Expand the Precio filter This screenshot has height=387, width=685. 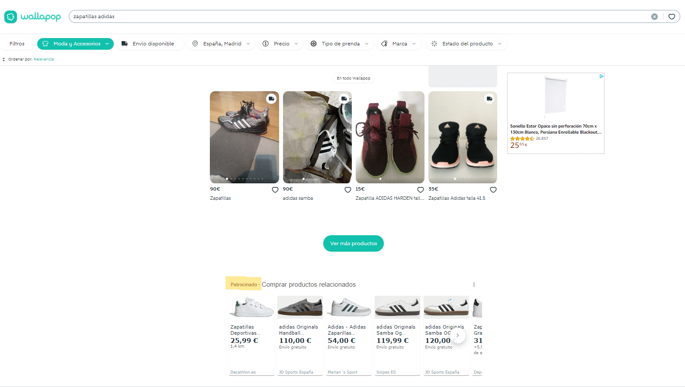(x=280, y=44)
